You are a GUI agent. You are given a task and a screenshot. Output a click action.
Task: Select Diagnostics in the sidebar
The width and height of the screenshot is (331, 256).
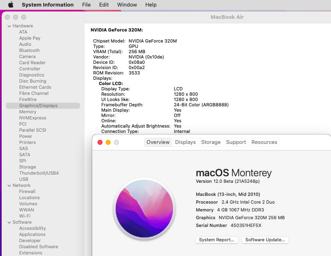point(32,75)
